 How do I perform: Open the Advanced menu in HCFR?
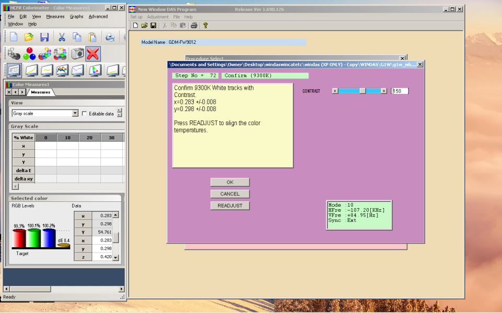coord(98,17)
